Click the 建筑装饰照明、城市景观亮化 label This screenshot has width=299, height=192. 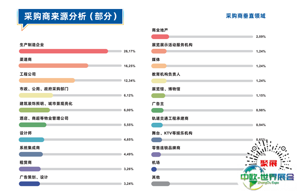pos(46,104)
